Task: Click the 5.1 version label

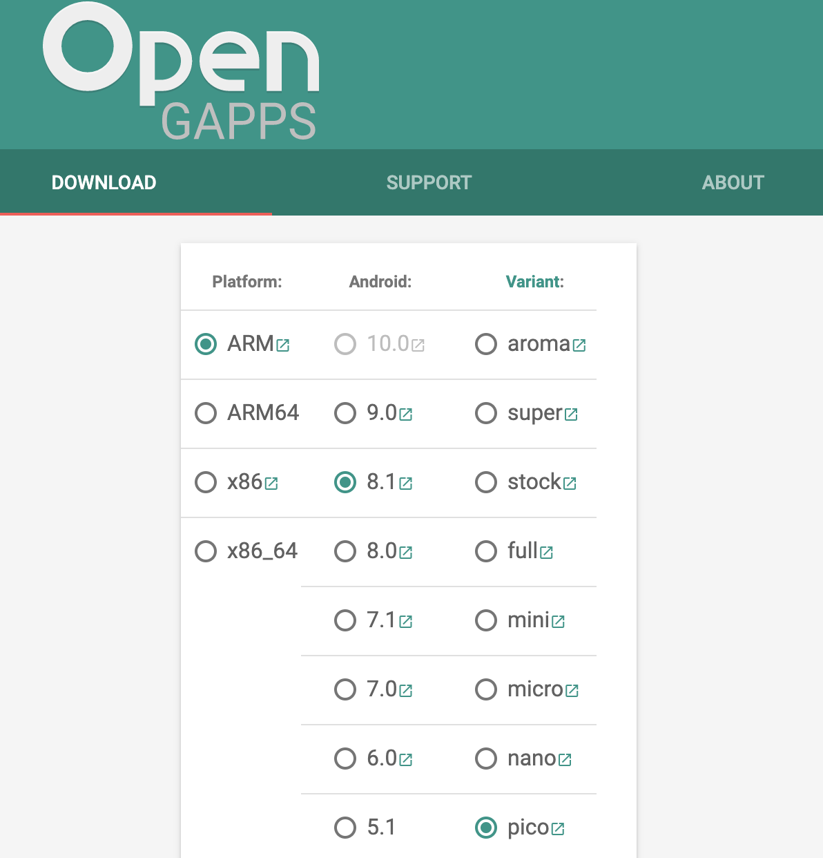Action: click(x=381, y=828)
